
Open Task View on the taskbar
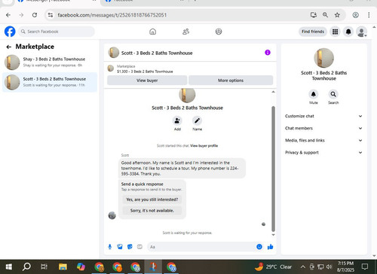click(x=44, y=266)
